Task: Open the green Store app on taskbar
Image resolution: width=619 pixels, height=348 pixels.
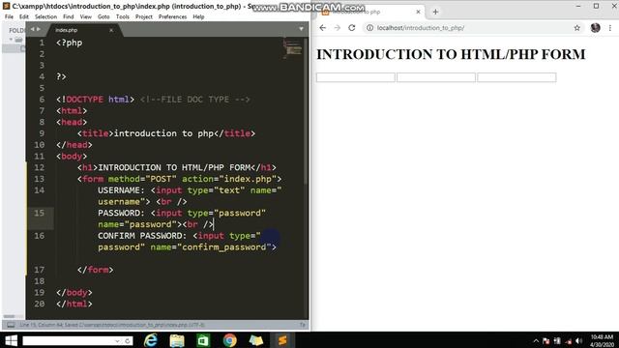Action: (203, 340)
